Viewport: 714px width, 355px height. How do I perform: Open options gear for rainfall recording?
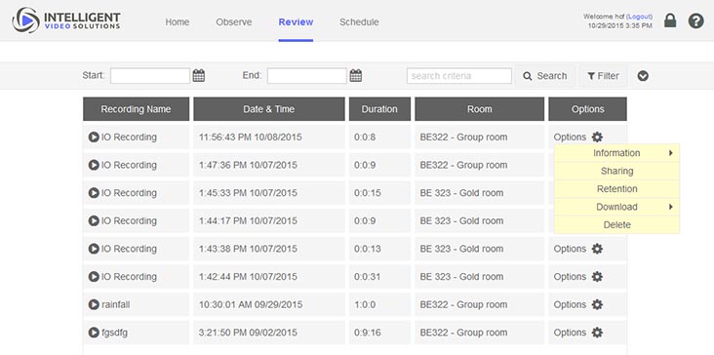597,304
